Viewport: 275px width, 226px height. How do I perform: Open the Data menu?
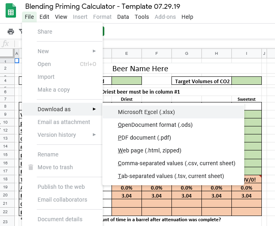[x=123, y=17]
